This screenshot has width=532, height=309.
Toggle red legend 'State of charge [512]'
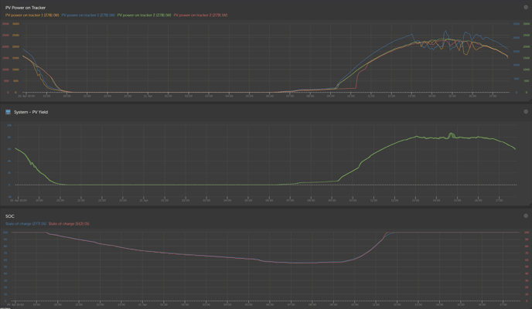click(69, 223)
